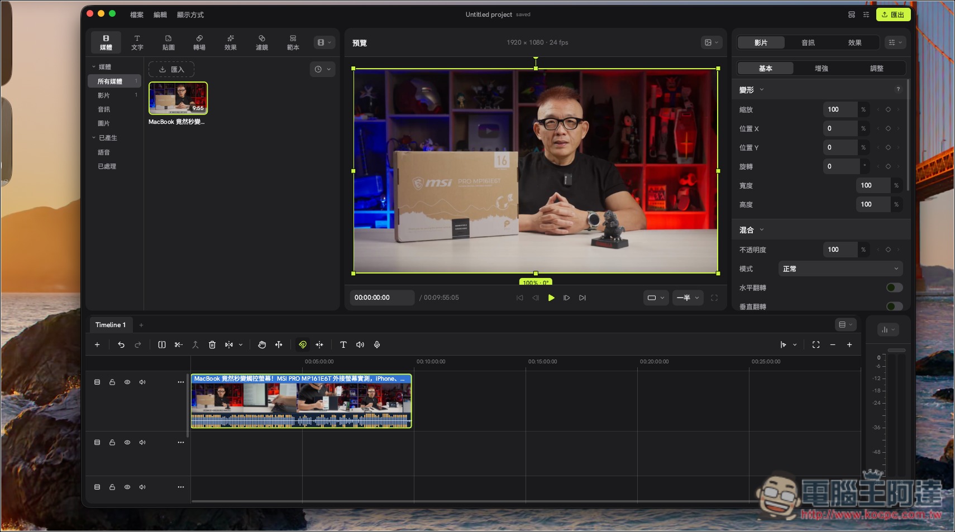
Task: Open the 轉場 transitions panel
Action: pos(199,42)
